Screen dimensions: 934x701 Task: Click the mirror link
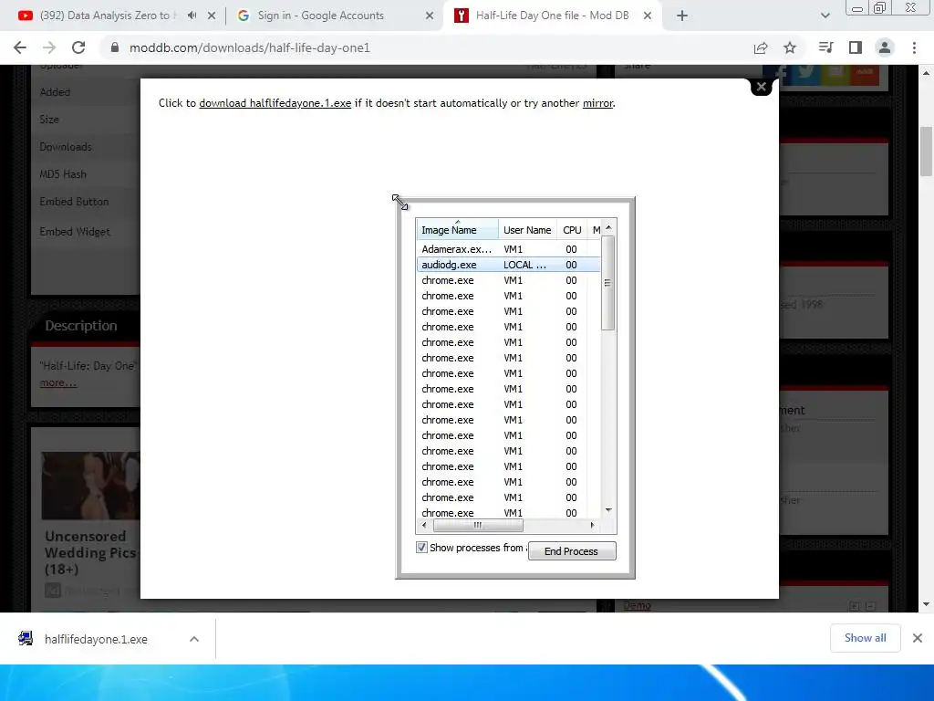(597, 103)
